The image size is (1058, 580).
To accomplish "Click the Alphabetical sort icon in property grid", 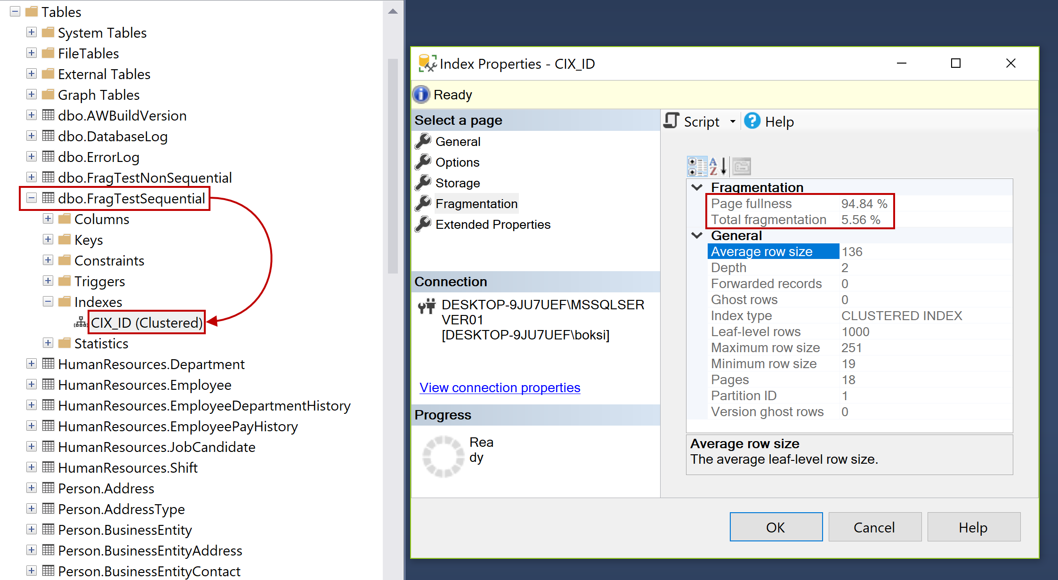I will click(718, 166).
